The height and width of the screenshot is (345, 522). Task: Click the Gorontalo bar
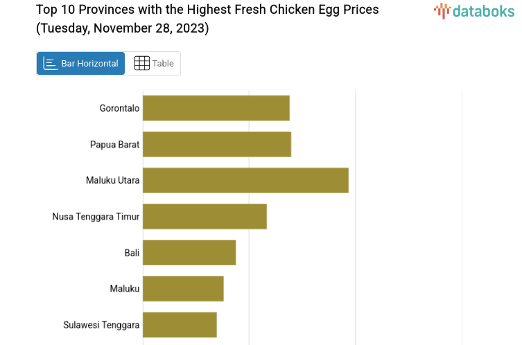pos(216,108)
